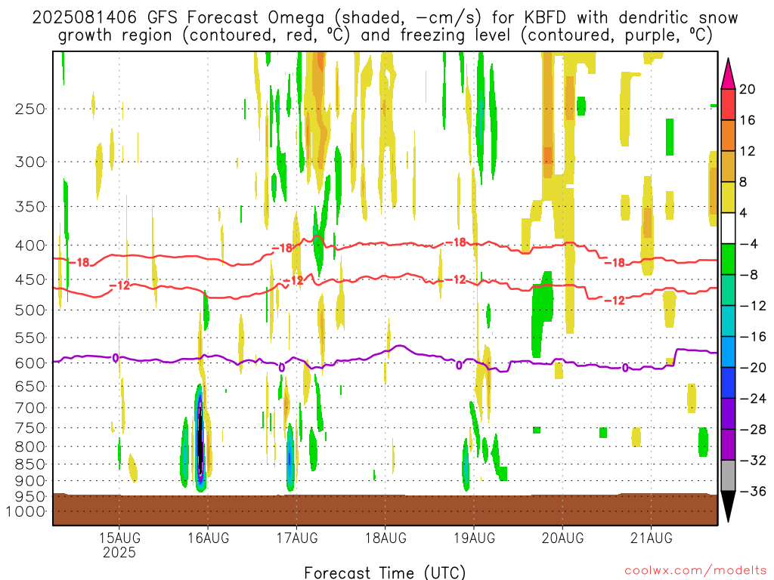
Task: Click the bright green -4 to -8 colorbar swatch
Action: [728, 260]
